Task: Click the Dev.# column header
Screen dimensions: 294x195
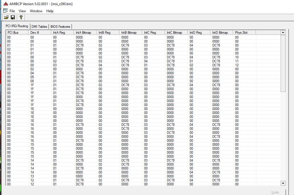Action: [x=40, y=33]
